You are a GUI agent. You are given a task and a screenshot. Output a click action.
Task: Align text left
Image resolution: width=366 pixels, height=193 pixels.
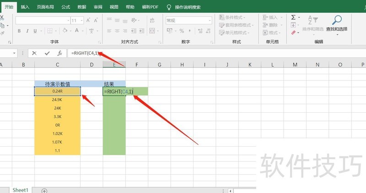click(109, 31)
